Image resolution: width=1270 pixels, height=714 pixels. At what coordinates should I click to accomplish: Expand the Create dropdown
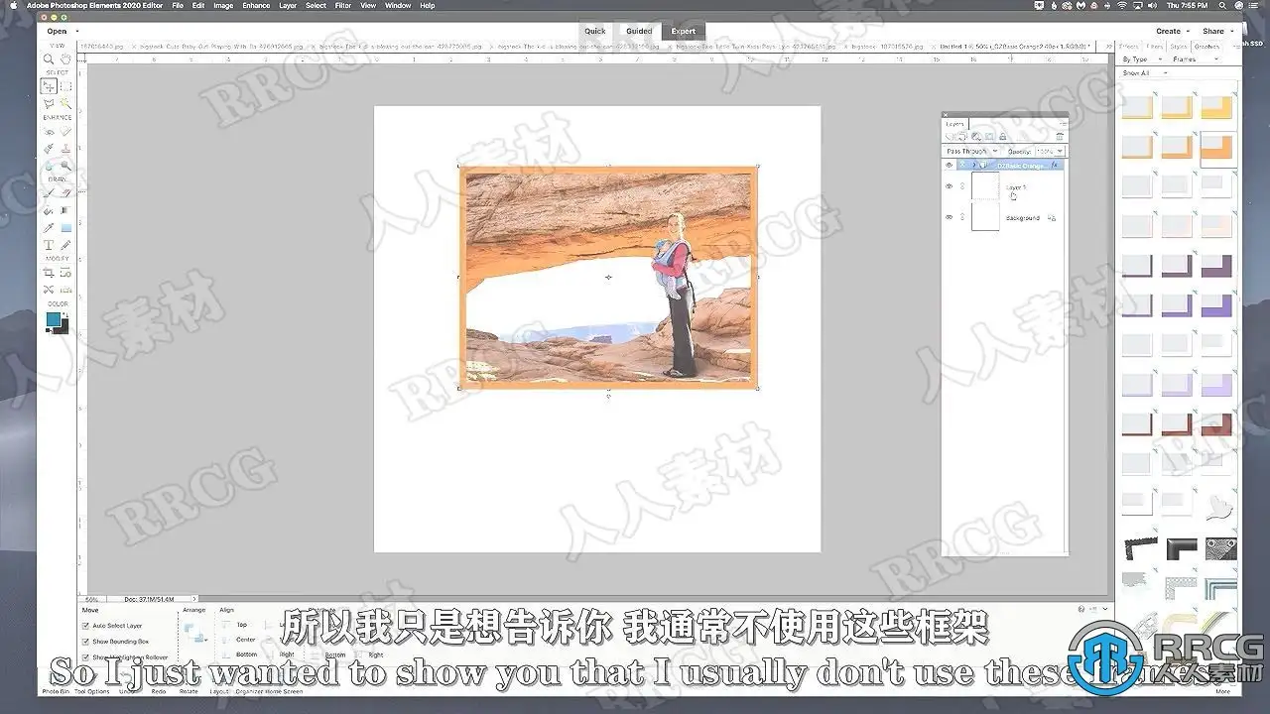(1173, 31)
